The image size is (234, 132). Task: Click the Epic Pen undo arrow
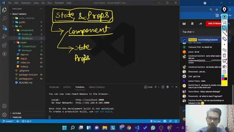[x=224, y=50]
